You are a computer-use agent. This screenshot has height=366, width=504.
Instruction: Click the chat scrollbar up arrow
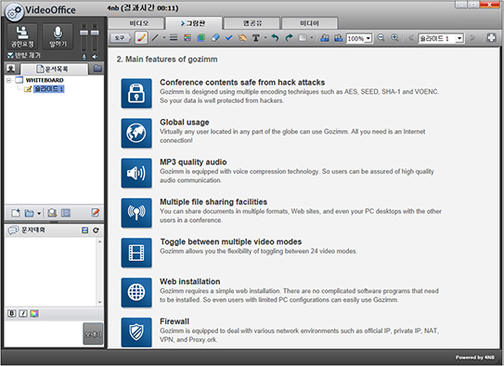pyautogui.click(x=99, y=242)
